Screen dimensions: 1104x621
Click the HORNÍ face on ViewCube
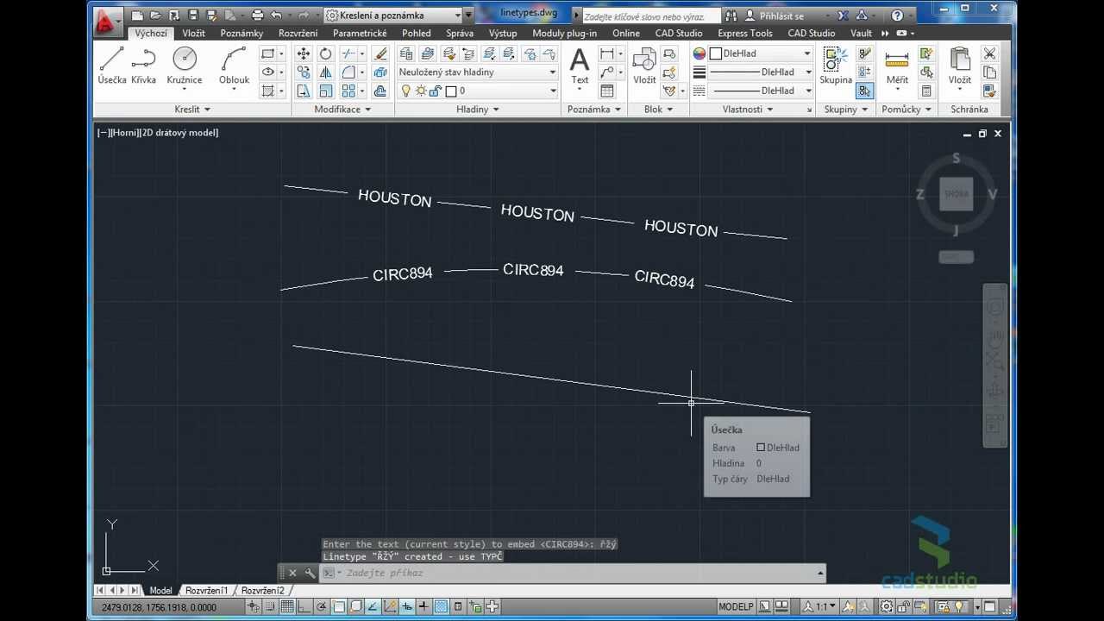(x=956, y=194)
